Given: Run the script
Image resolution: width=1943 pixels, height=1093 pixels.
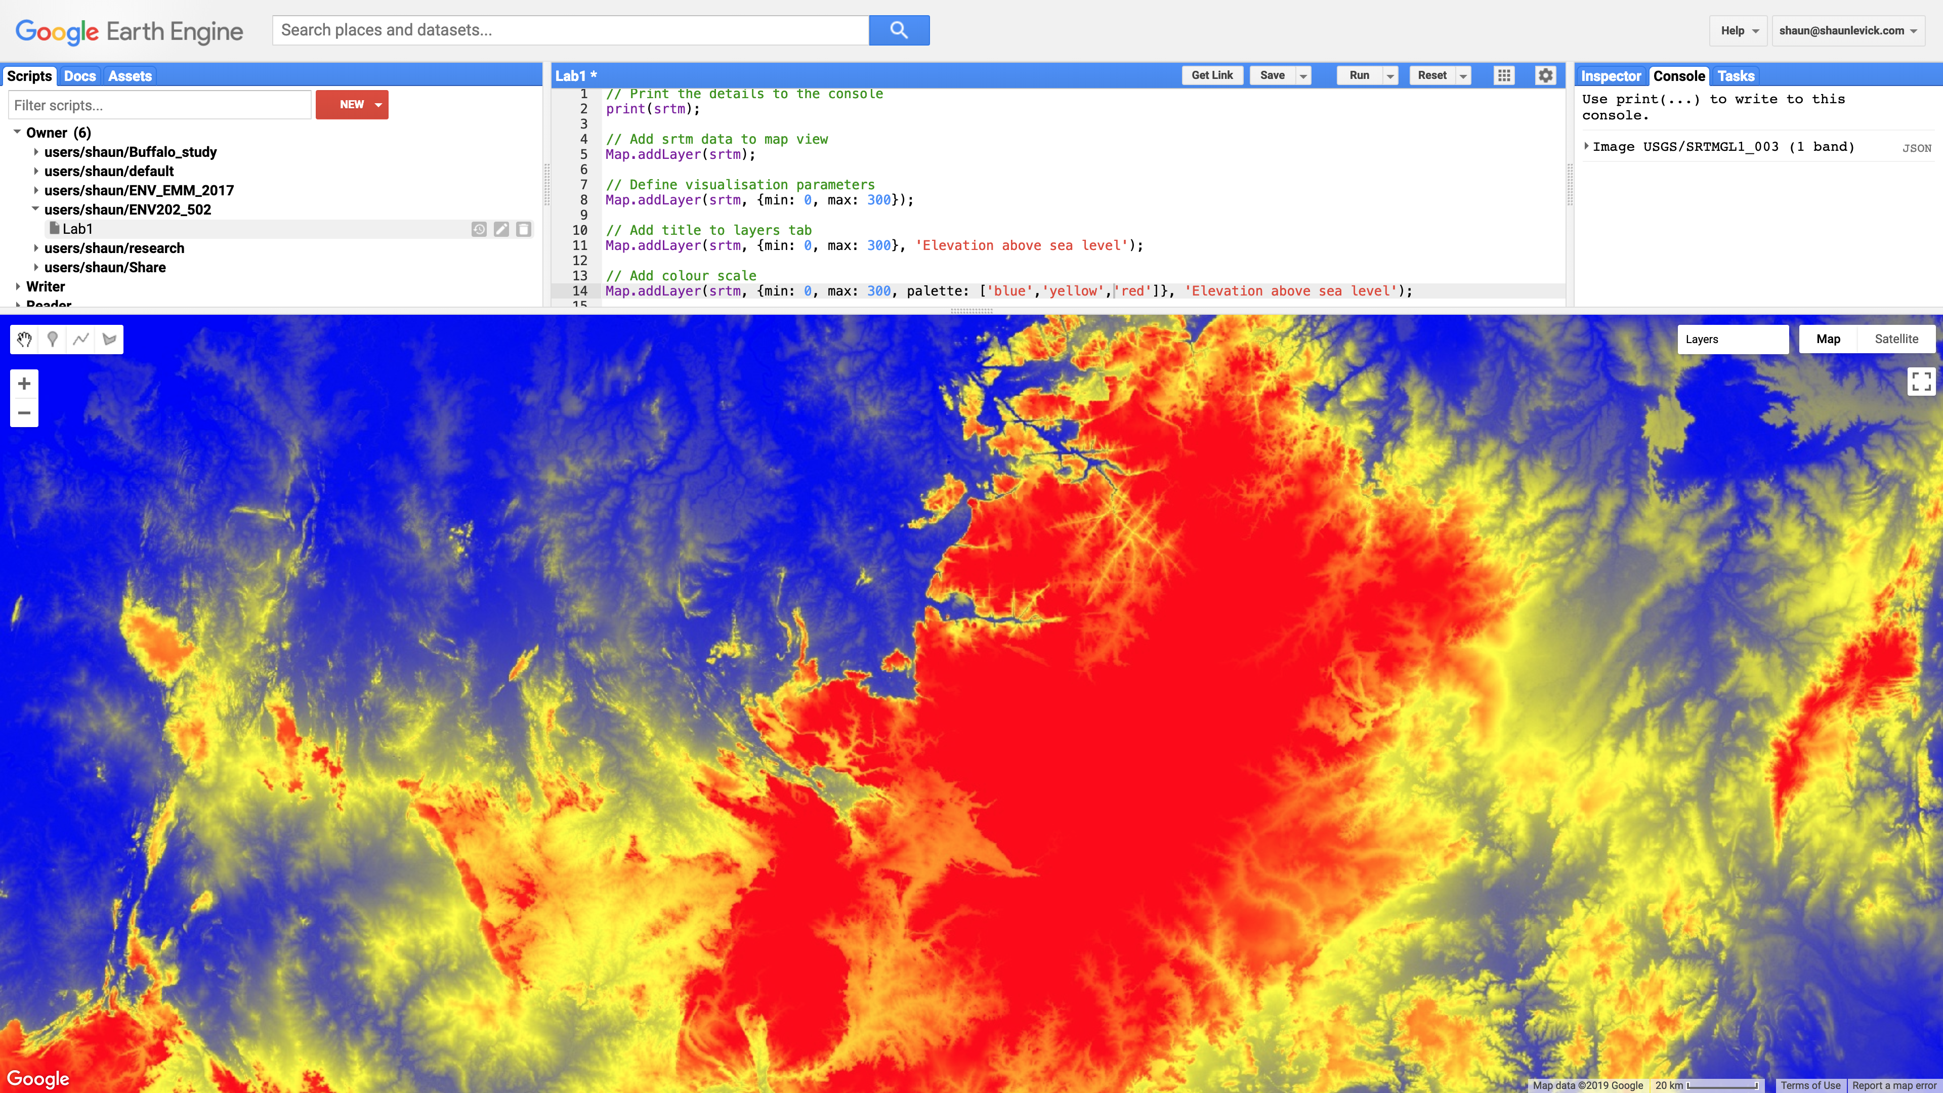Looking at the screenshot, I should pos(1359,75).
